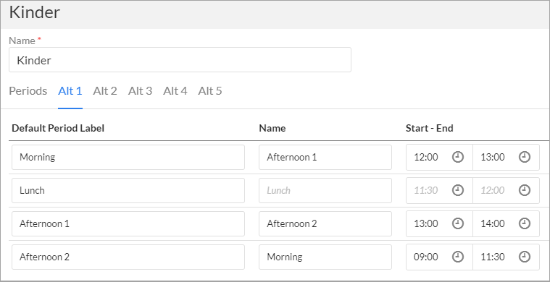Open clock picker for 12:00 start time

[457, 157]
